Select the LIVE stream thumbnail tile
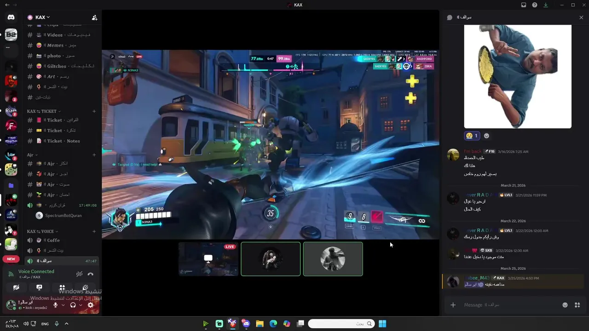Image resolution: width=589 pixels, height=331 pixels. click(x=208, y=259)
